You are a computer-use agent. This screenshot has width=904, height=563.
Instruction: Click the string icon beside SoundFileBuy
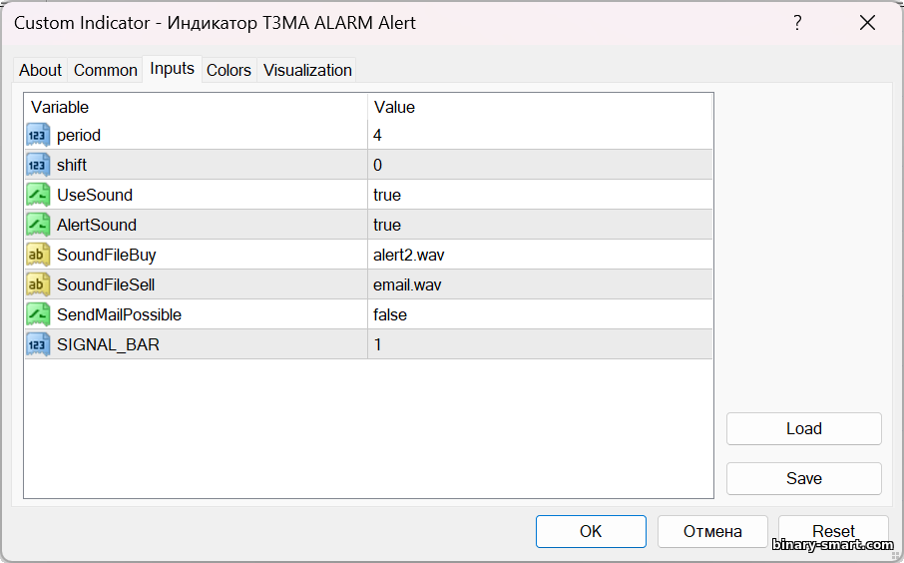tap(38, 255)
